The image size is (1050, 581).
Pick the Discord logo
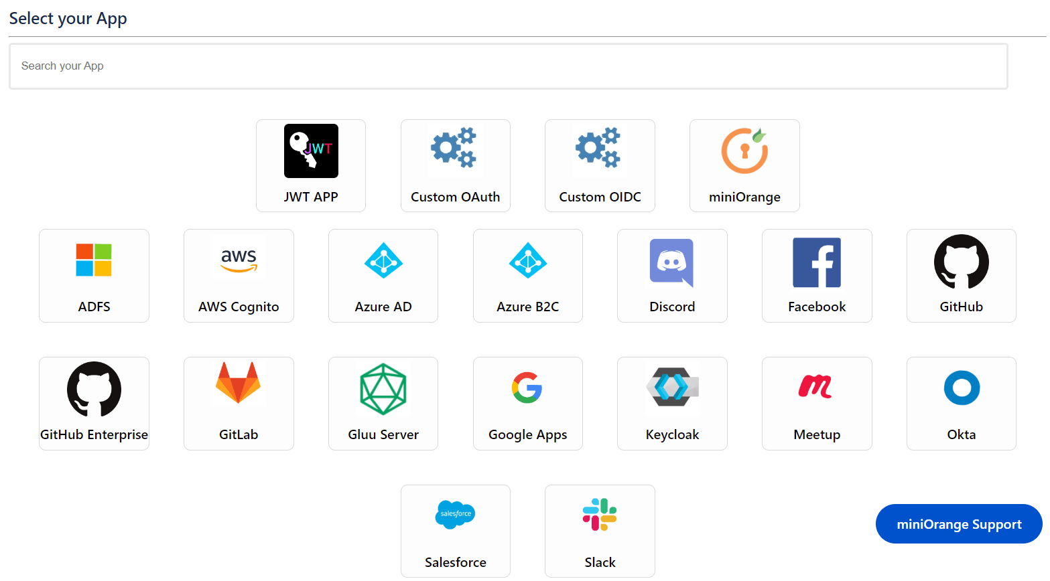click(x=671, y=262)
